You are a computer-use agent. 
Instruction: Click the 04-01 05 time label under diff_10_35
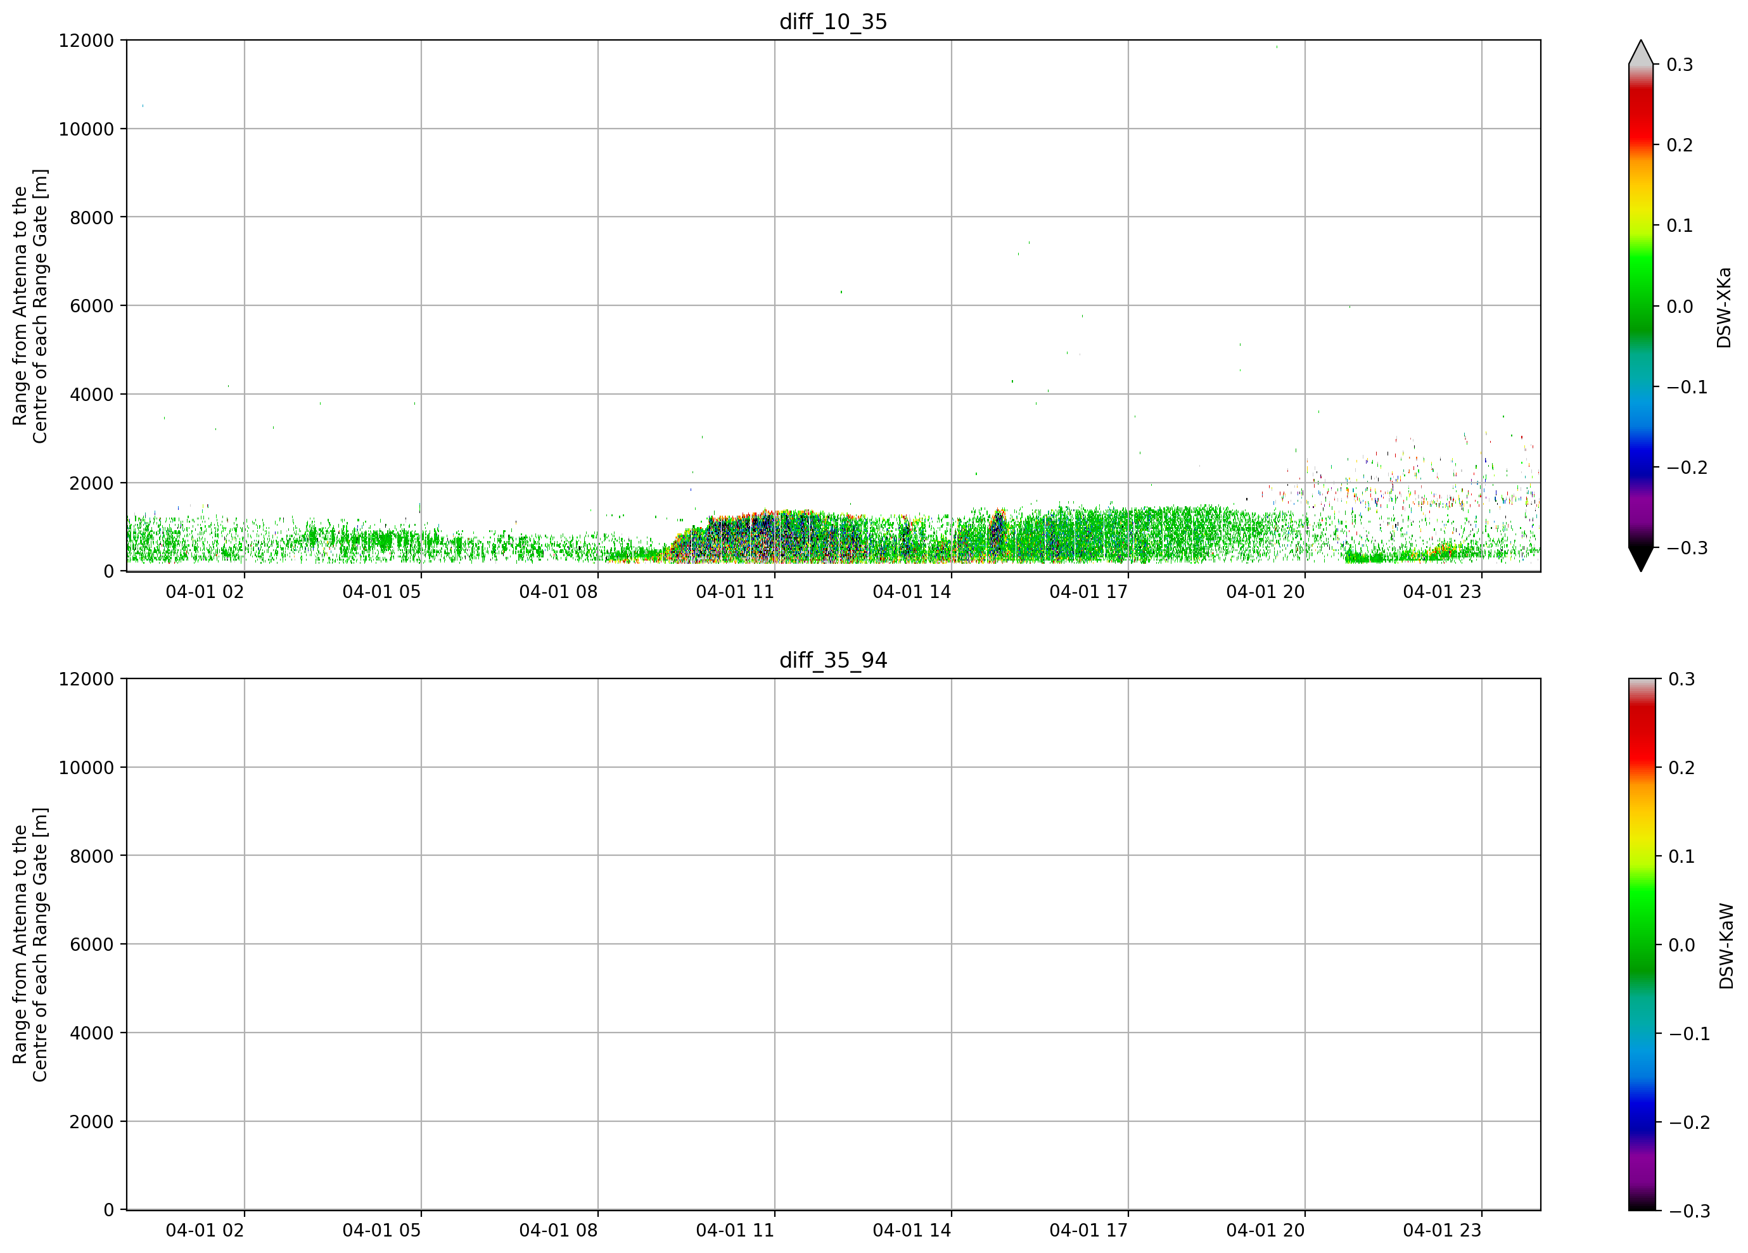381,592
